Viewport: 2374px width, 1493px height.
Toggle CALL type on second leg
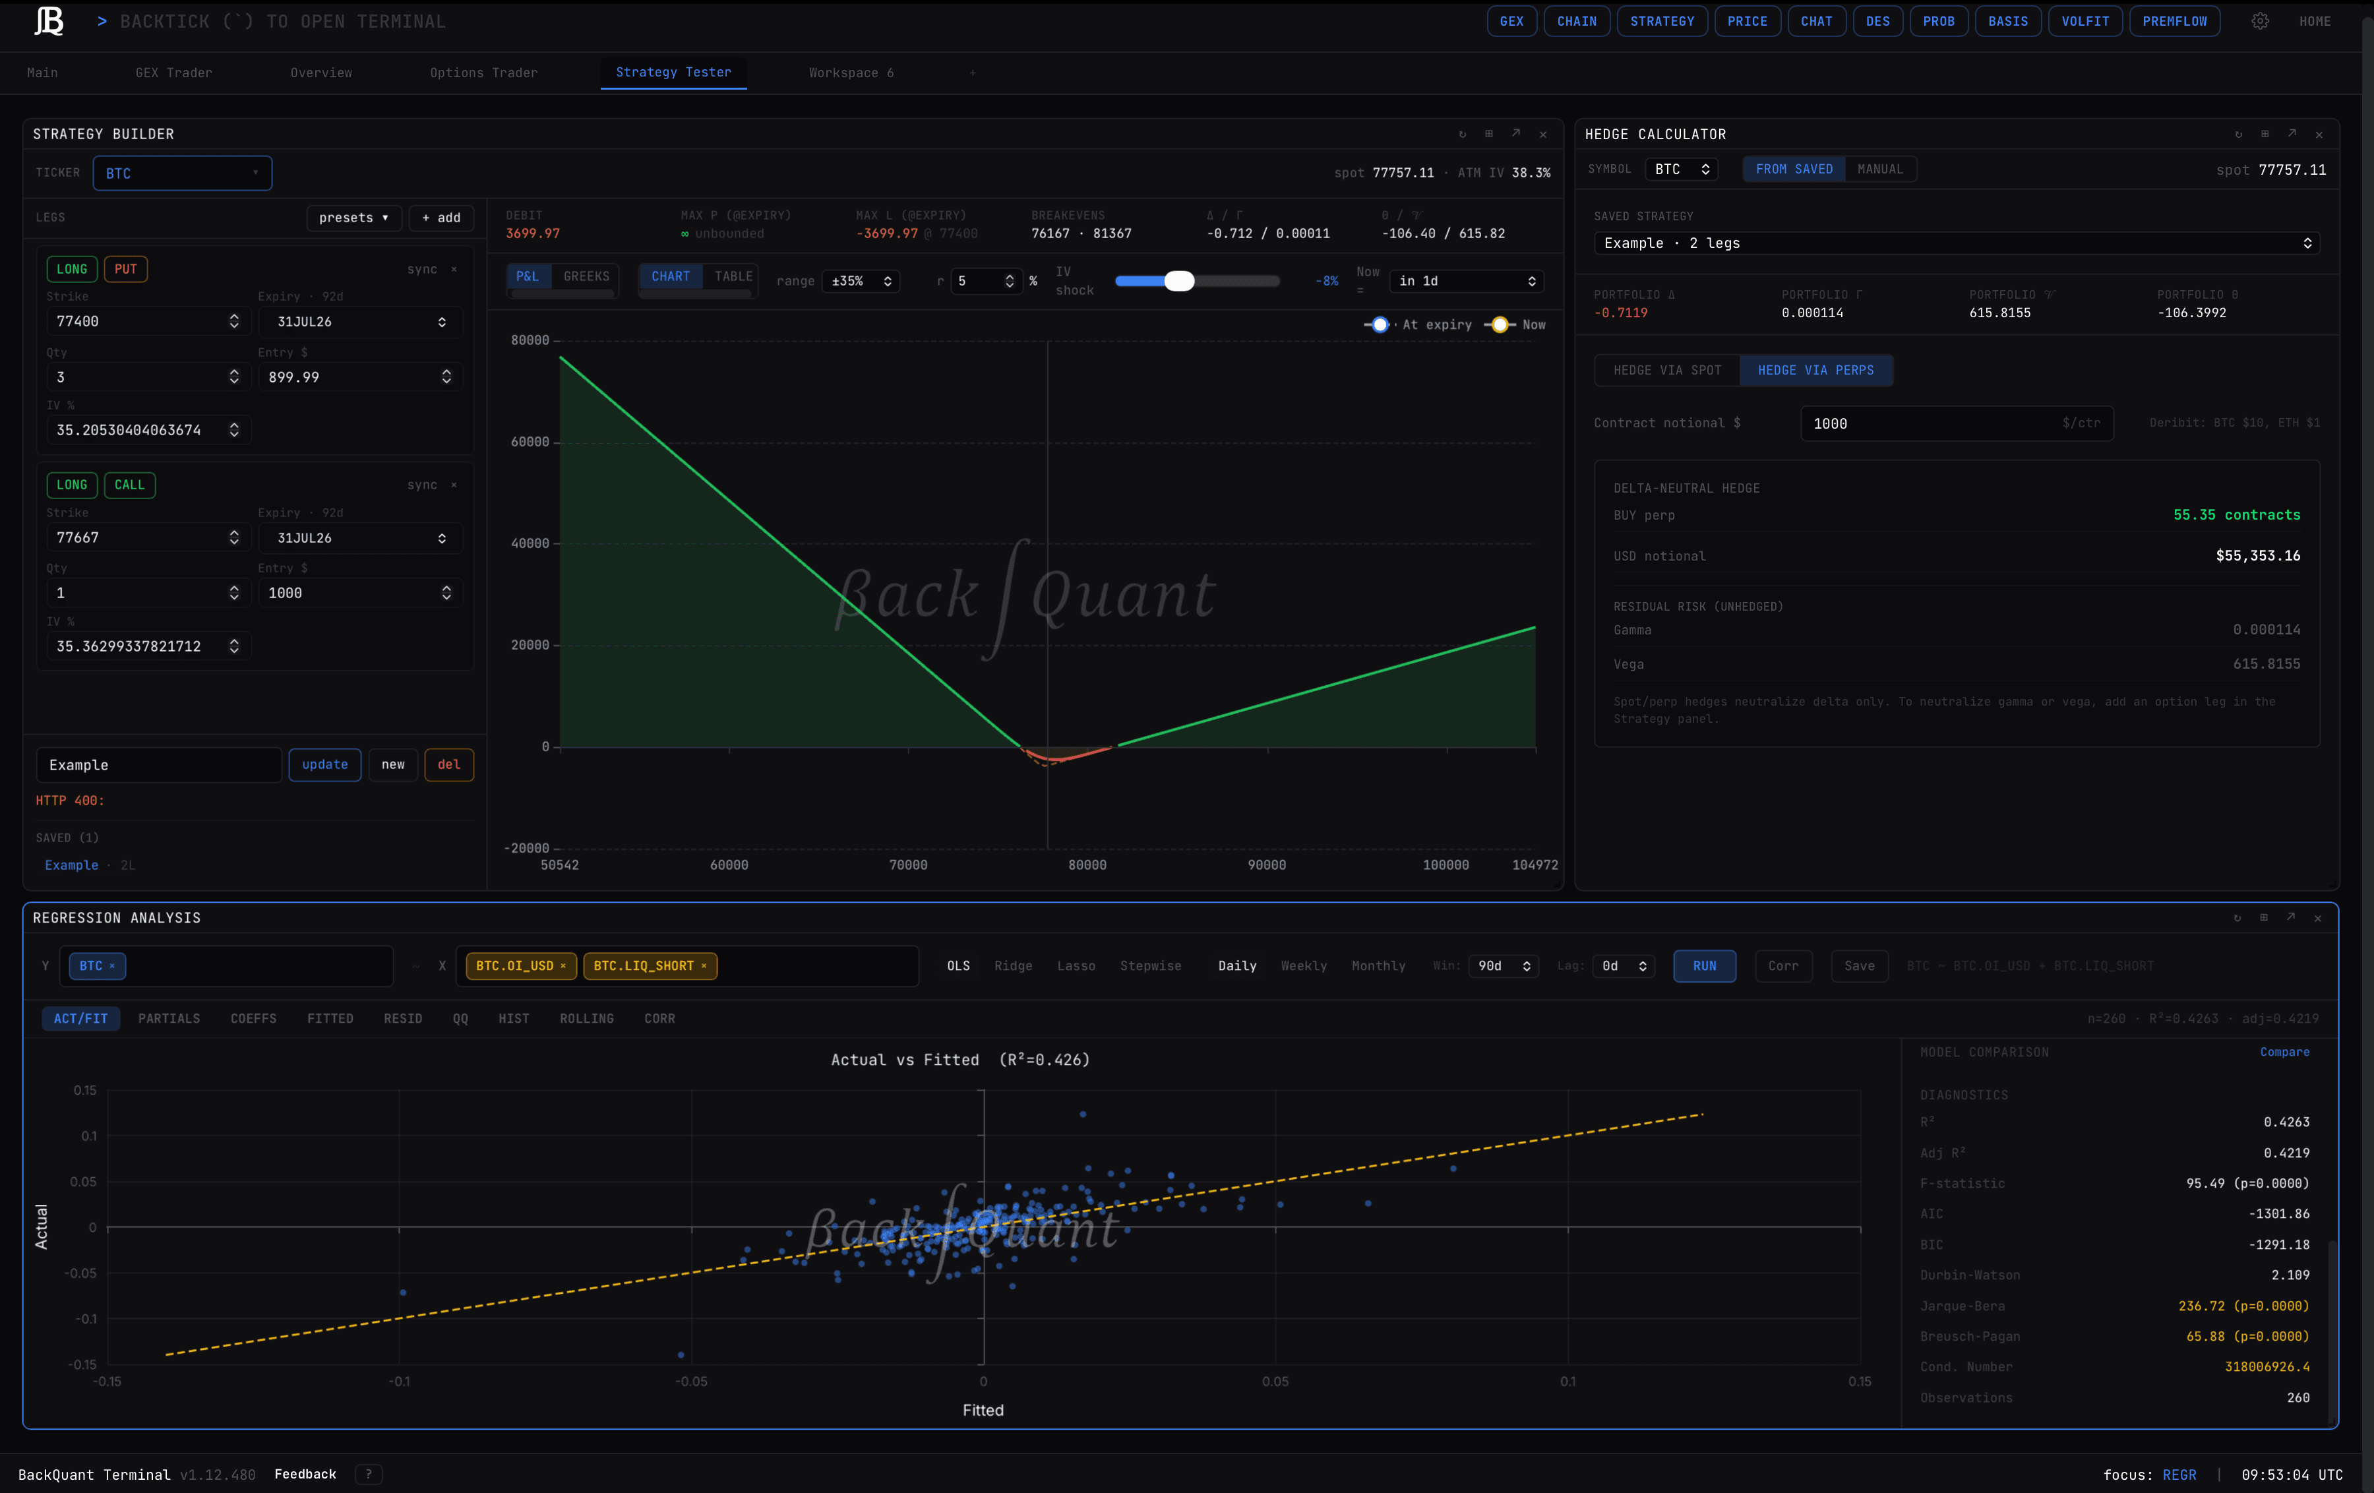129,485
